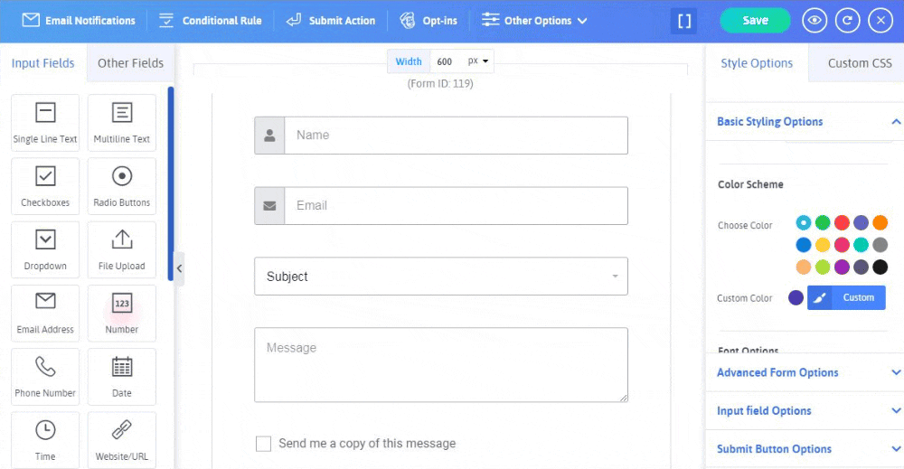Select the orange color swatch
The width and height of the screenshot is (904, 469).
pyautogui.click(x=880, y=222)
